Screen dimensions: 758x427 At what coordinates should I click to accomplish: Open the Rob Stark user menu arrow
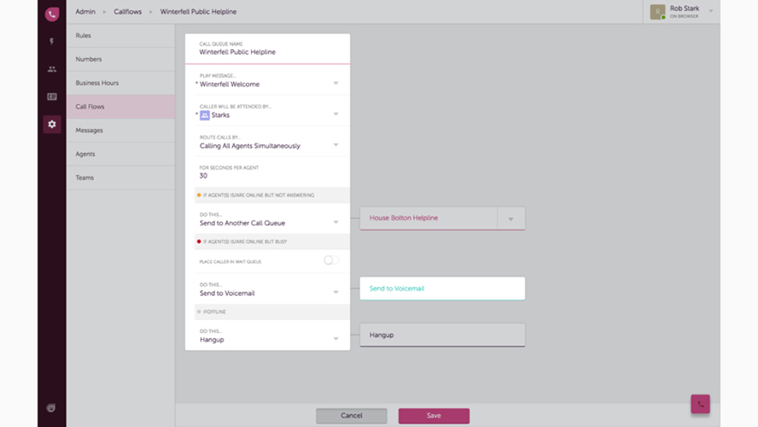[x=710, y=11]
